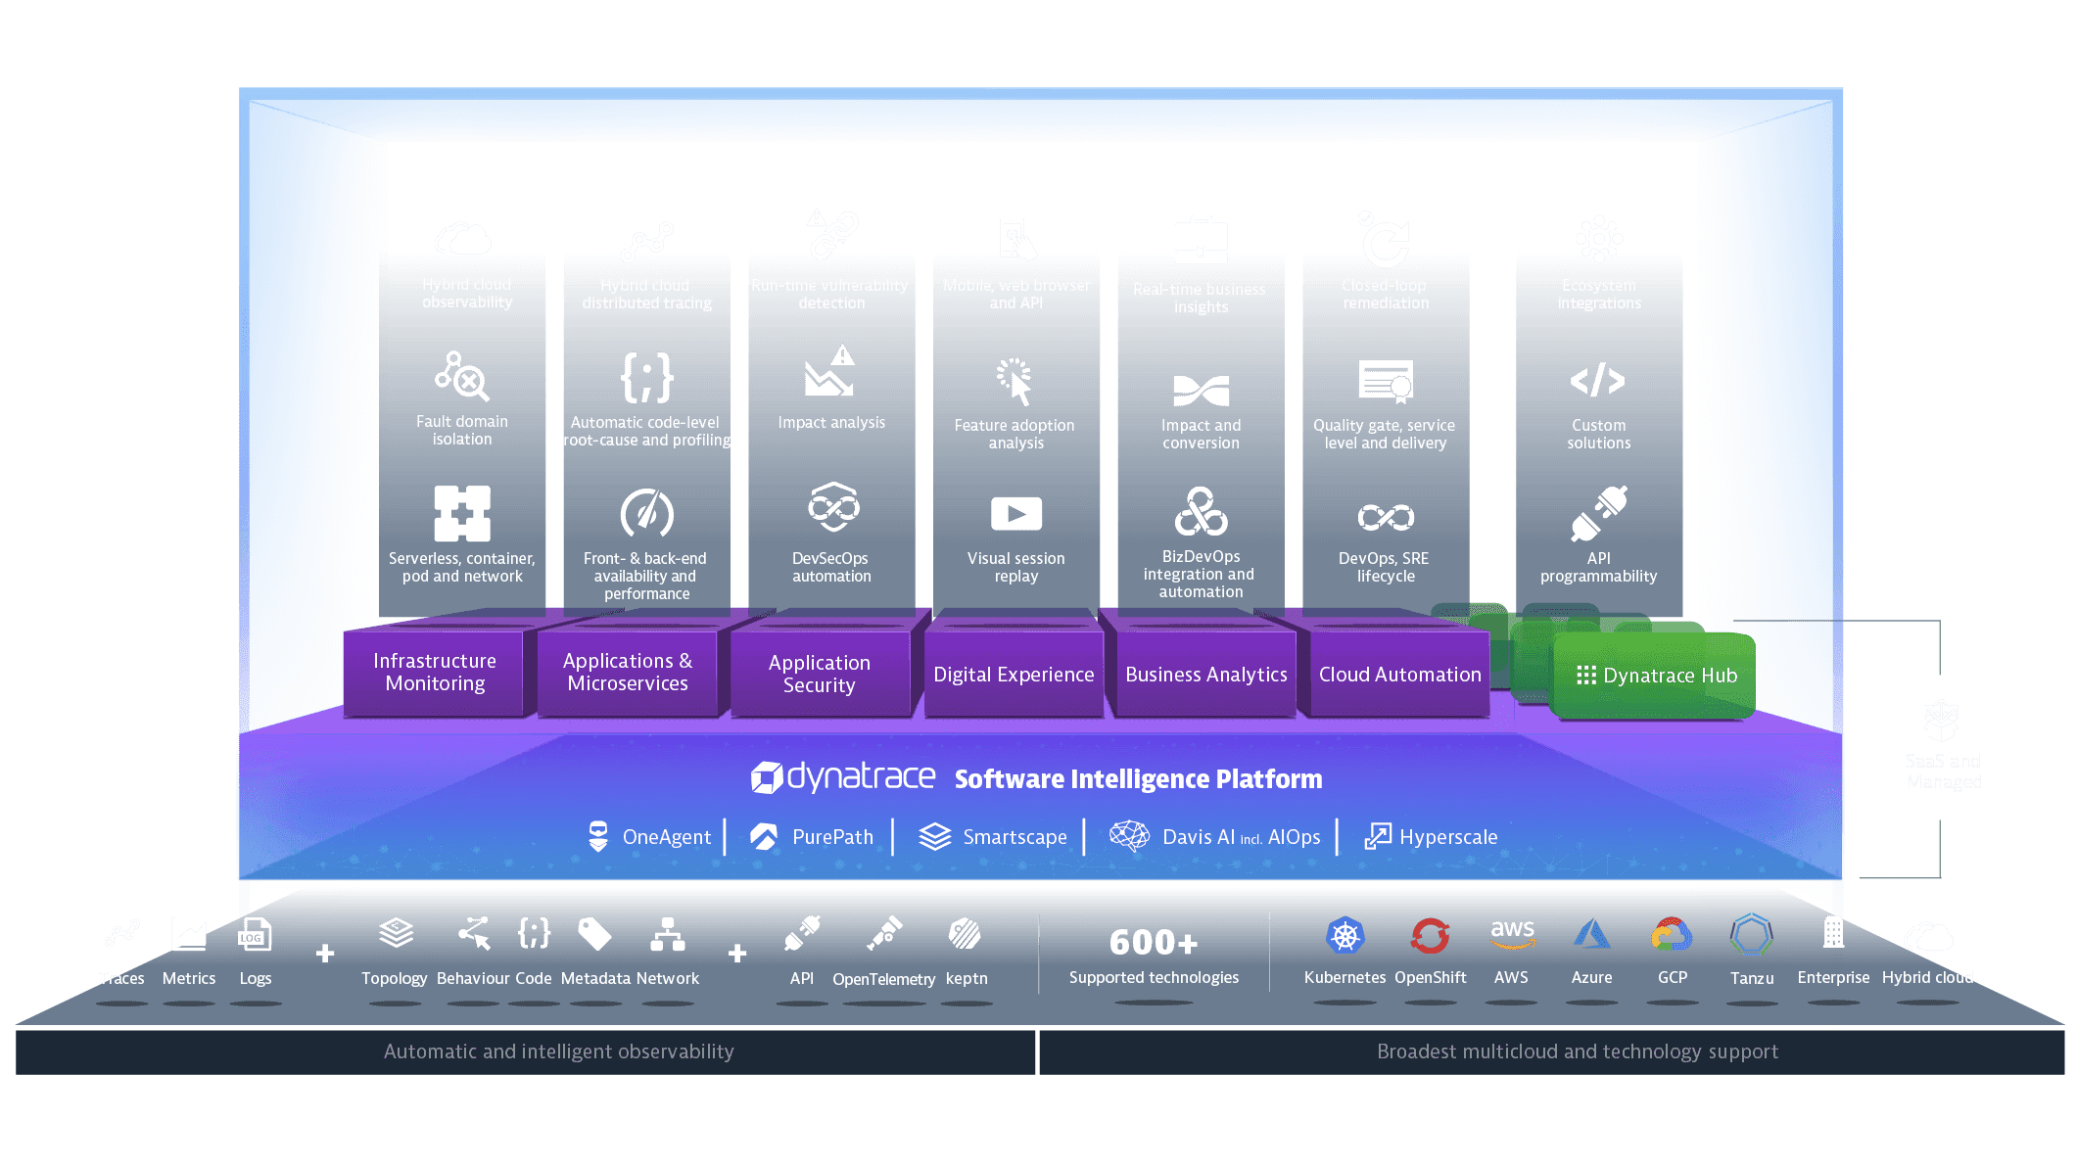Click the Kubernetes logo
This screenshot has height=1168, width=2076.
1345,936
